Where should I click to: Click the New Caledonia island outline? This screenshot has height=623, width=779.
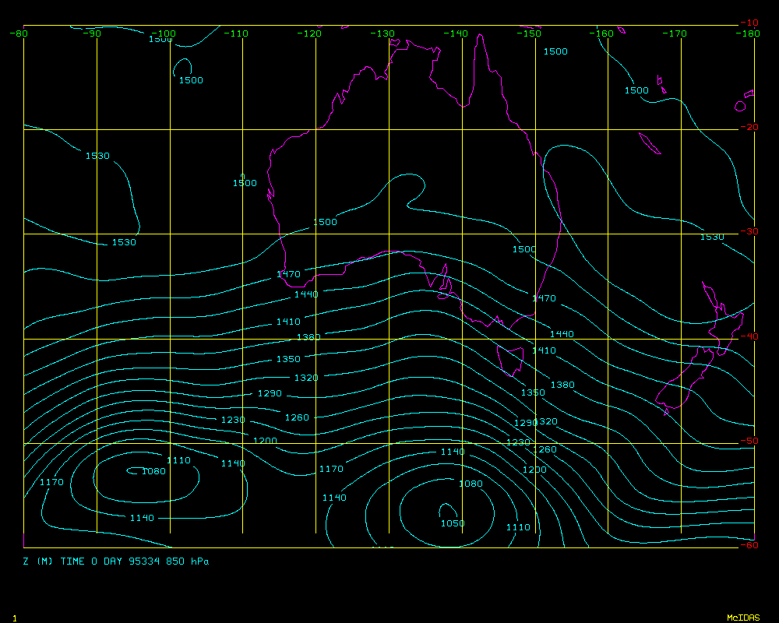[x=649, y=143]
